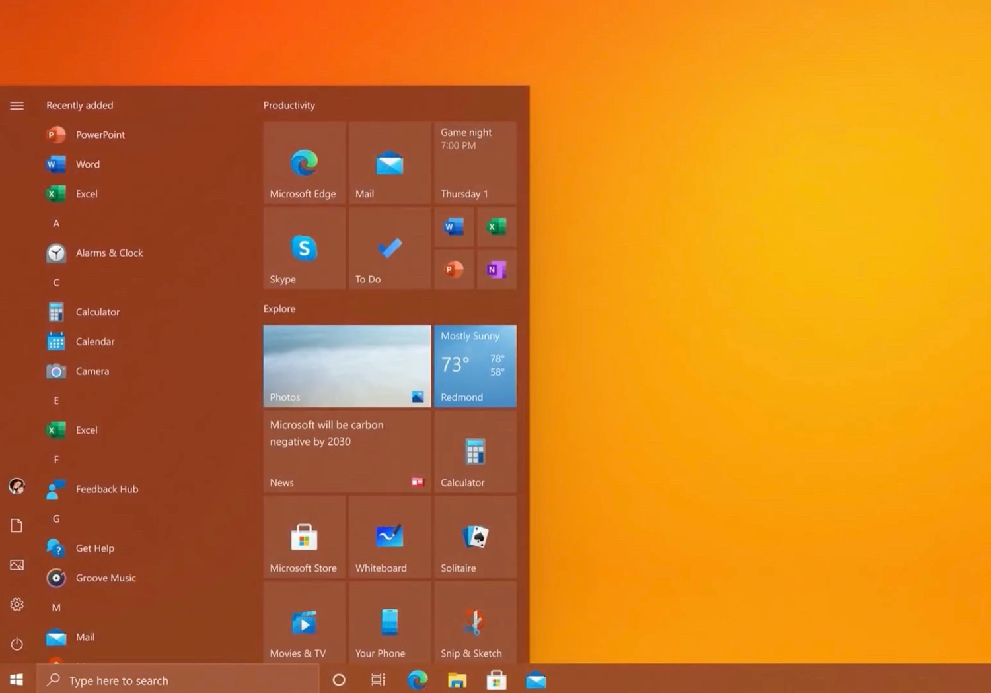Open the Snip & Sketch tile

[x=474, y=622]
